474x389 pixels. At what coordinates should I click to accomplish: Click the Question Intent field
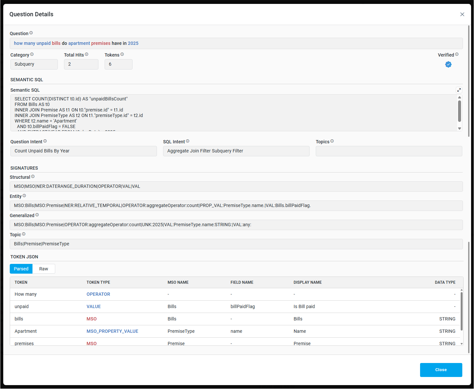tap(83, 151)
